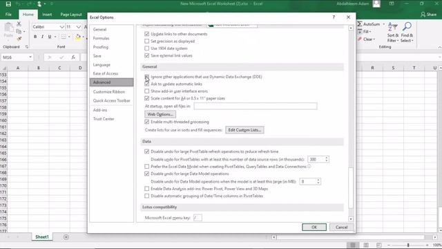
Task: Open the Calibri font name dropdown
Action: pyautogui.click(x=61, y=27)
